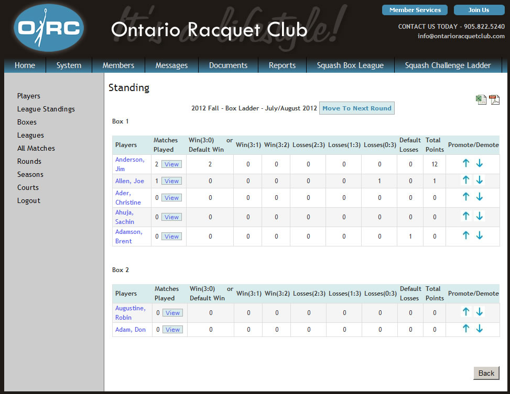Screen dimensions: 510x394
Task: Open player link Anderson, Jim
Action: pyautogui.click(x=130, y=164)
